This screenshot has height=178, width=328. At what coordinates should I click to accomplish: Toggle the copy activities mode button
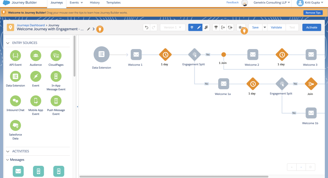[206, 28]
